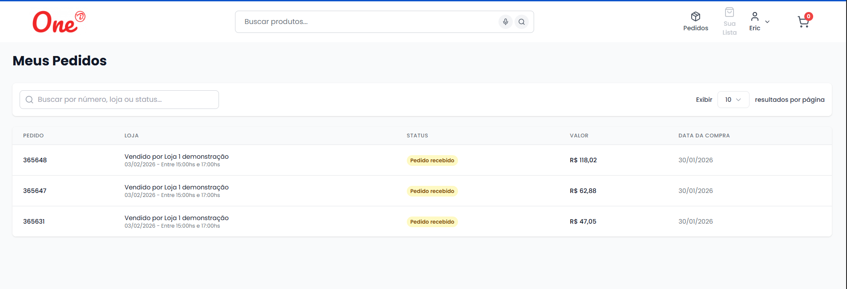Click the Status column header
Viewport: 847px width, 289px height.
pyautogui.click(x=417, y=136)
